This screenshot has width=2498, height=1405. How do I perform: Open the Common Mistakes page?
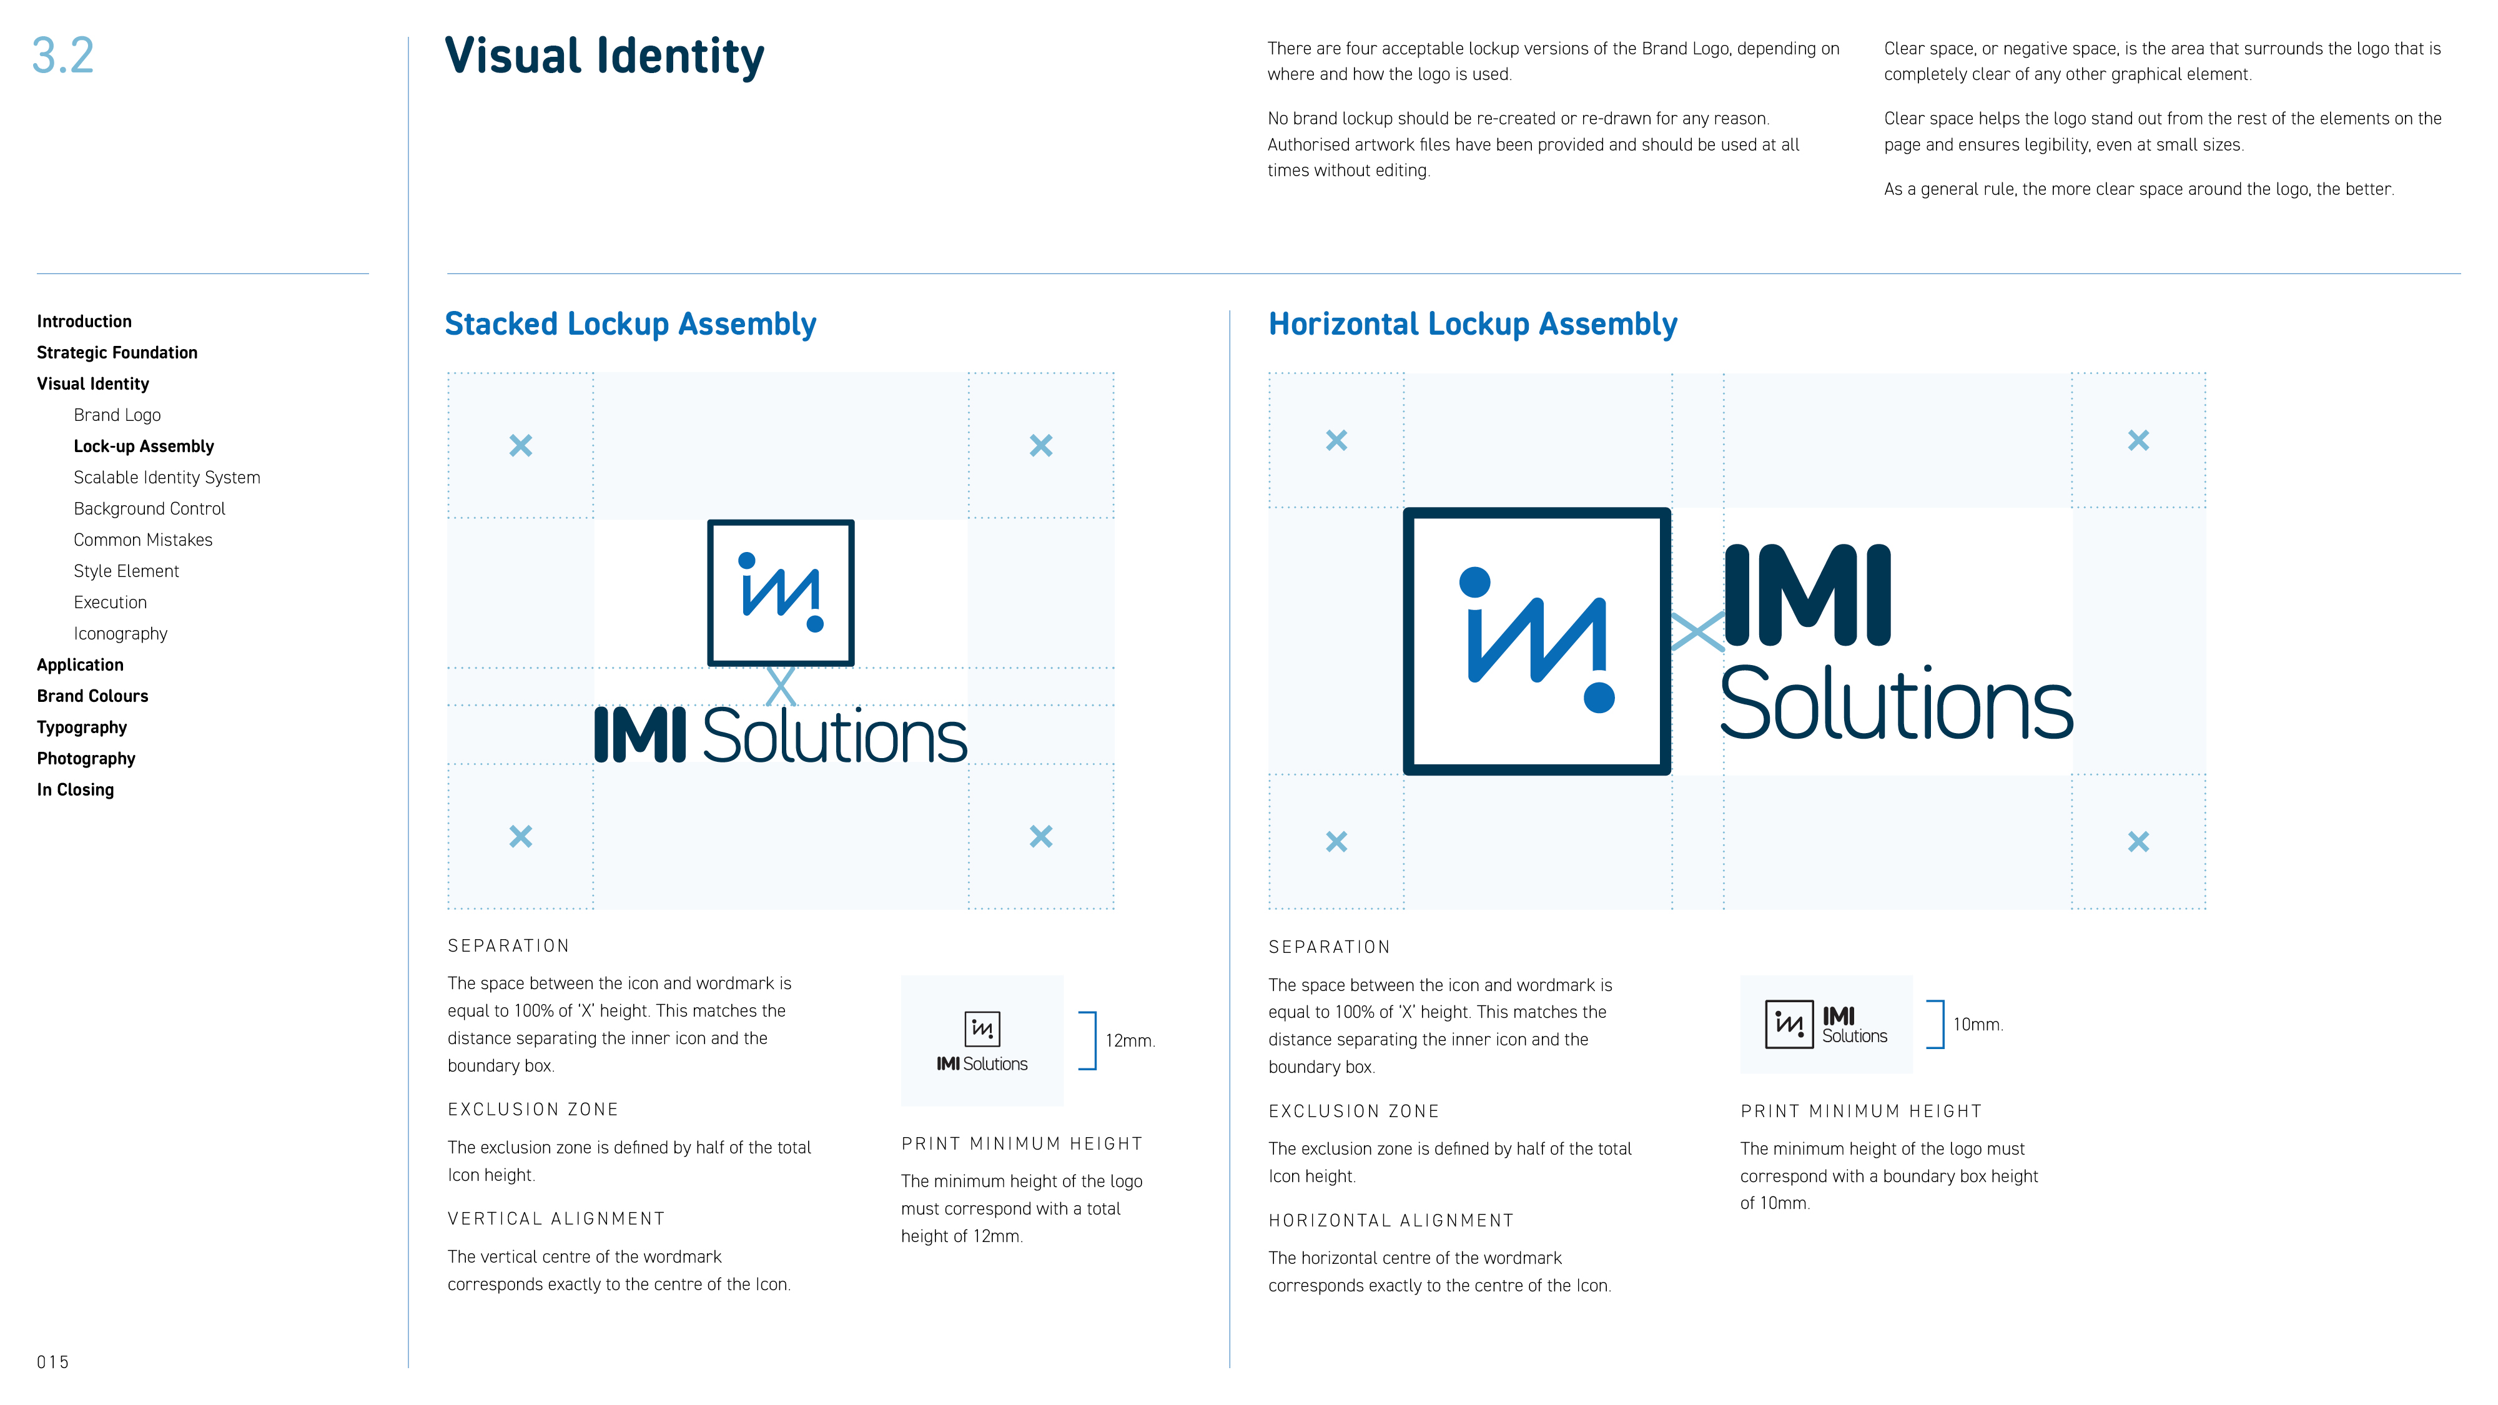click(142, 540)
